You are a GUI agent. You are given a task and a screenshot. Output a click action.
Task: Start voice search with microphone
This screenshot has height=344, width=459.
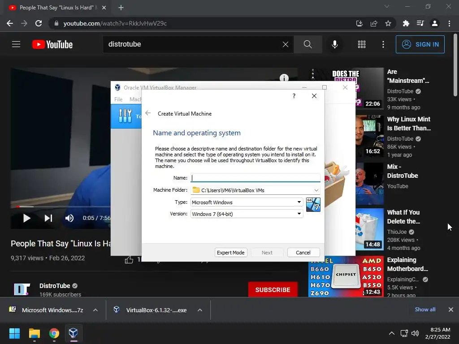pos(334,44)
